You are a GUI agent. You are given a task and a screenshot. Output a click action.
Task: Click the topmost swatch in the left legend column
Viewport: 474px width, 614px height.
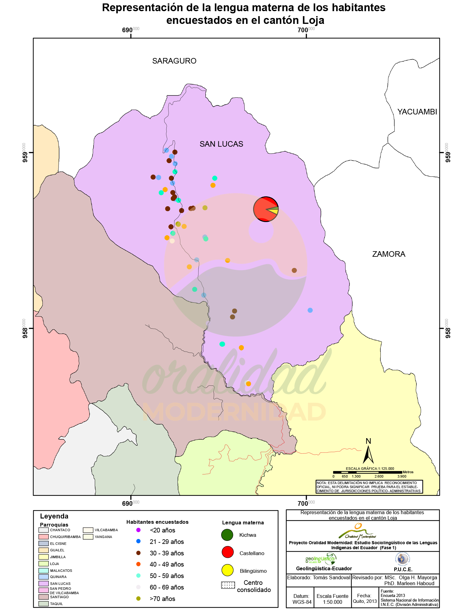coord(43,530)
